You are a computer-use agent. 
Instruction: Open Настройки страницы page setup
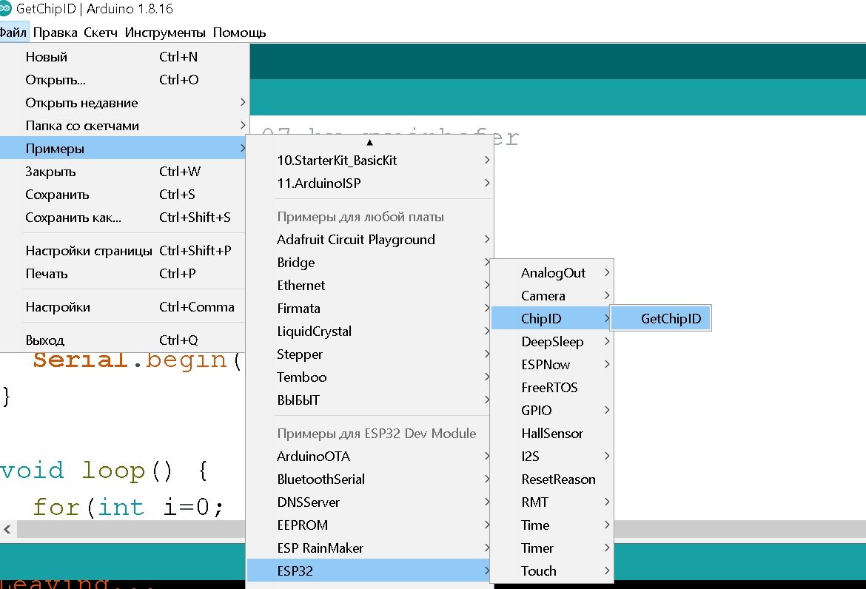click(123, 251)
